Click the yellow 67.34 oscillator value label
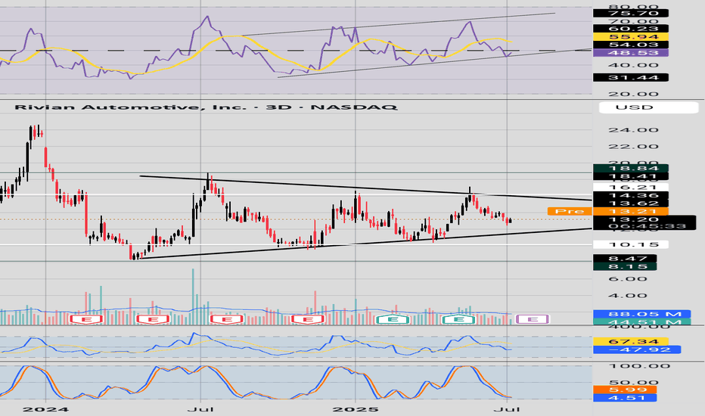The image size is (705, 416). (632, 342)
